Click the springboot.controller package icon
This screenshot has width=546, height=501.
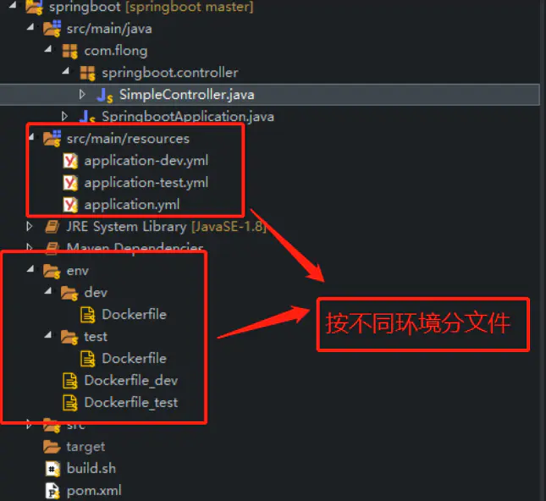87,73
